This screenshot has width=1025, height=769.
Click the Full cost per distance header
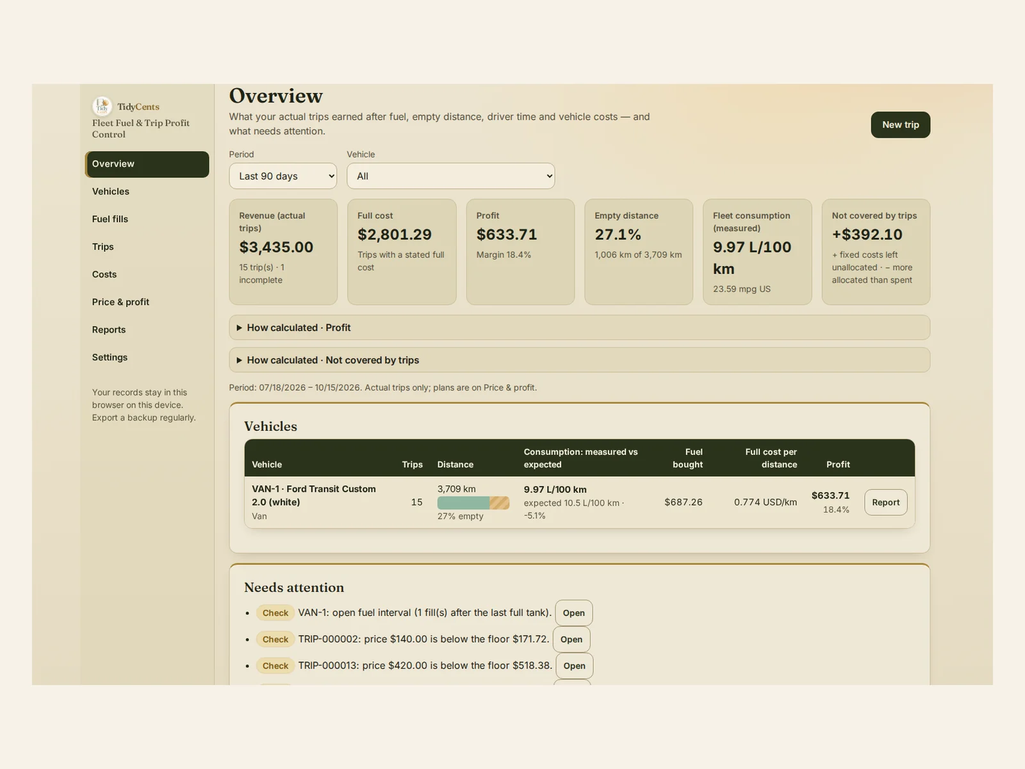pos(771,458)
